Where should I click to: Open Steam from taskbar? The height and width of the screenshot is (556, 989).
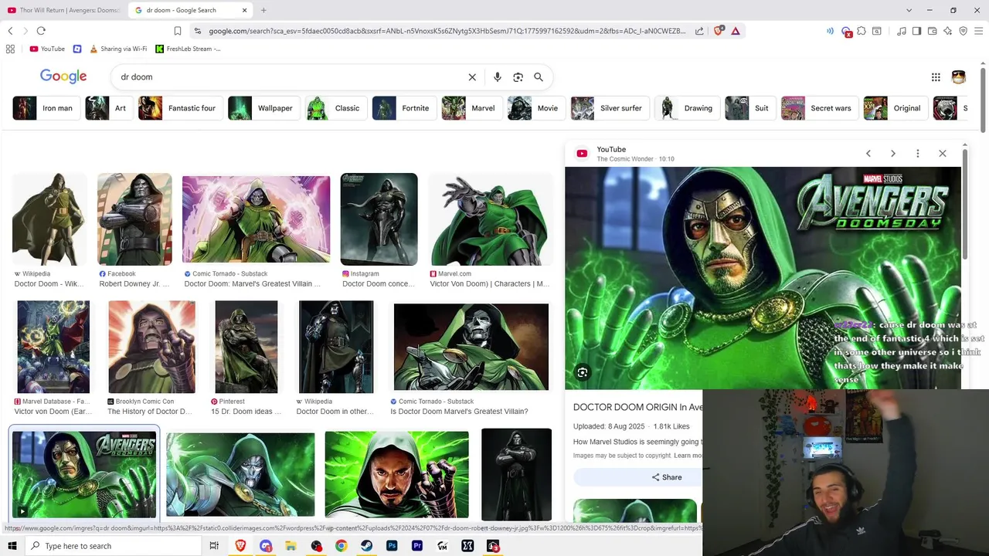(366, 546)
